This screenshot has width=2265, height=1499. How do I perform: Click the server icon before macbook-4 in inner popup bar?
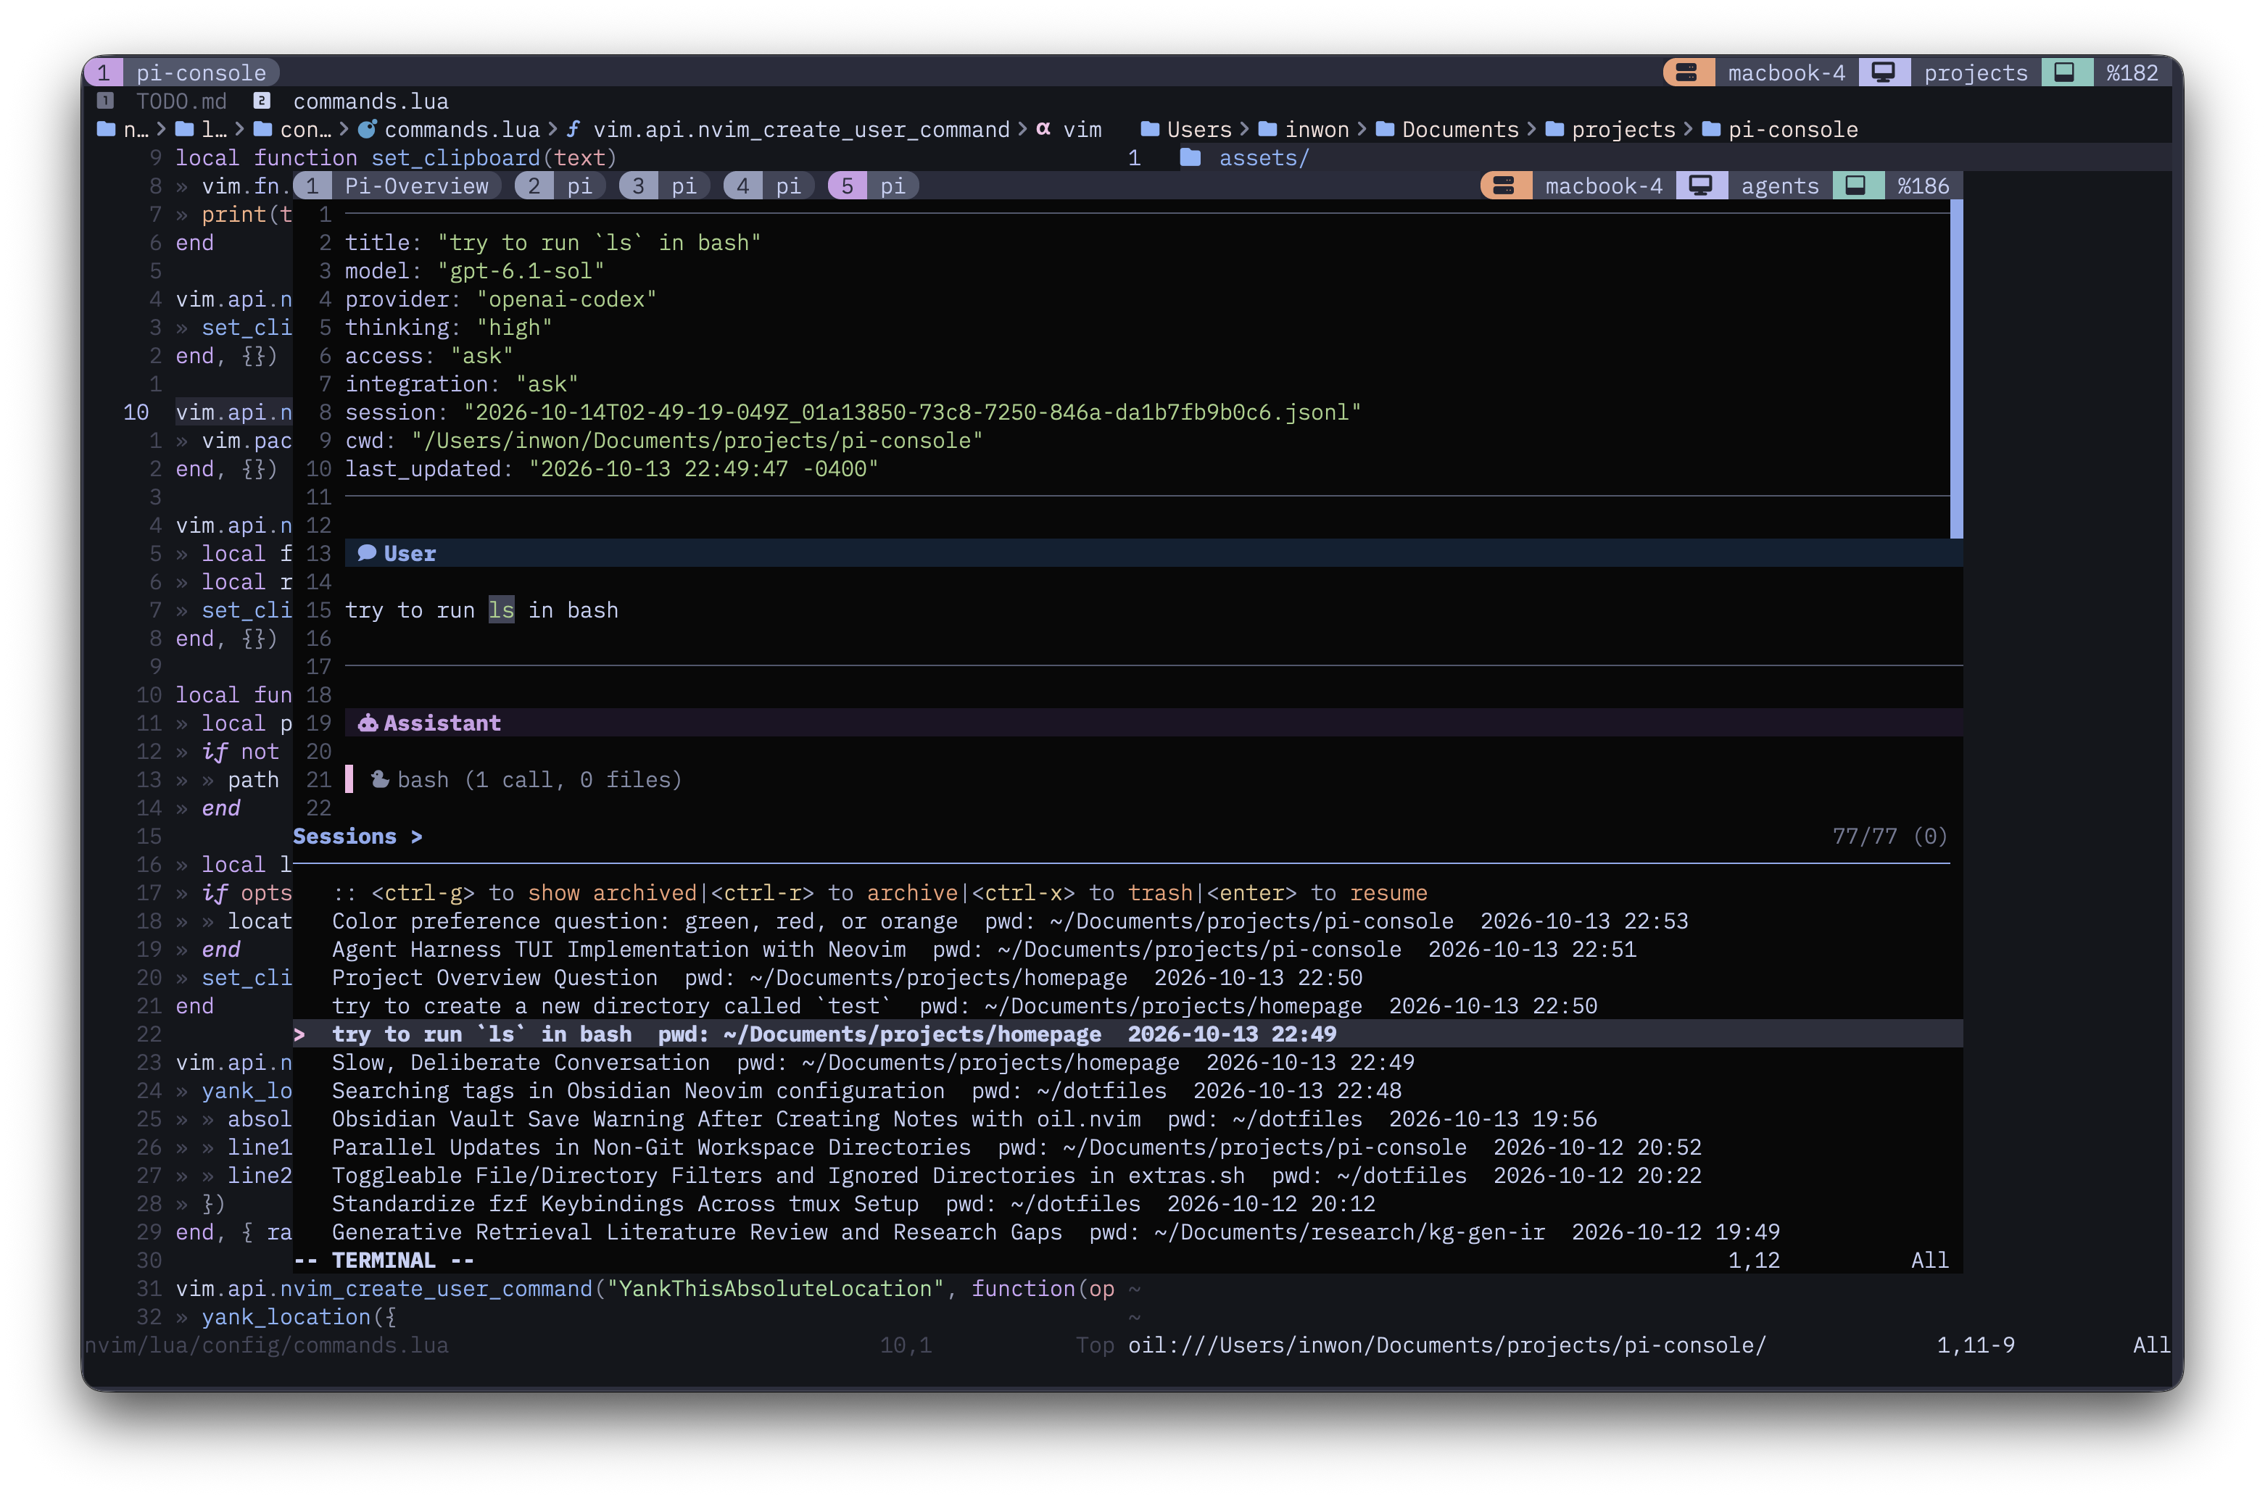(1504, 186)
